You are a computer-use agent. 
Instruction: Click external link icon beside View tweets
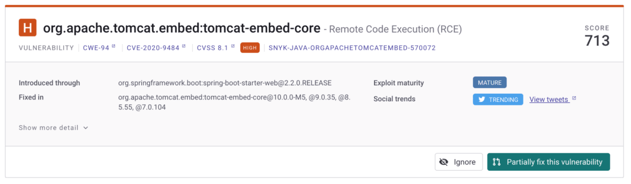[574, 99]
